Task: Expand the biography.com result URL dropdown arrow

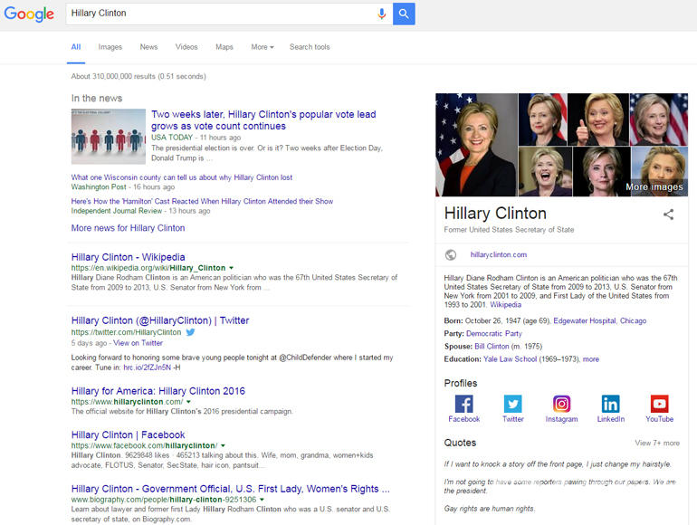Action: (x=262, y=500)
